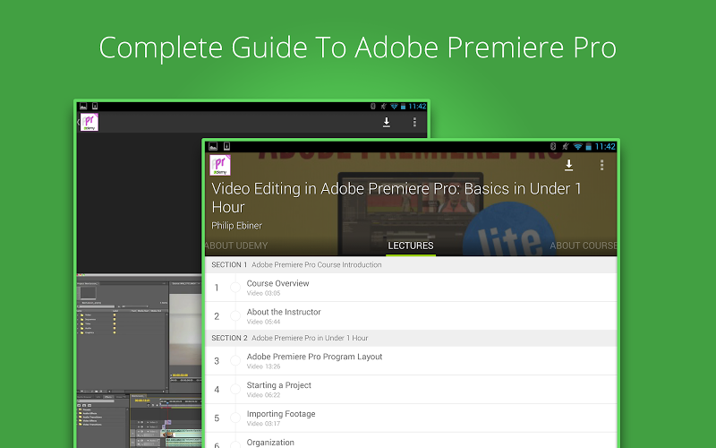Image resolution: width=716 pixels, height=448 pixels.
Task: Tap Wi-Fi icon in front window status bar
Action: pyautogui.click(x=577, y=146)
